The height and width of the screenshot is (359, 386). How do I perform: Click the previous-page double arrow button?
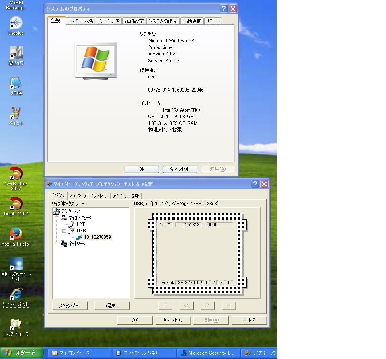coord(186,306)
